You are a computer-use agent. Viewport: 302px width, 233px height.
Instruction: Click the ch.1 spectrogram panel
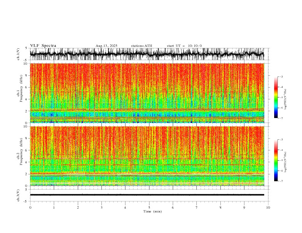147,93
